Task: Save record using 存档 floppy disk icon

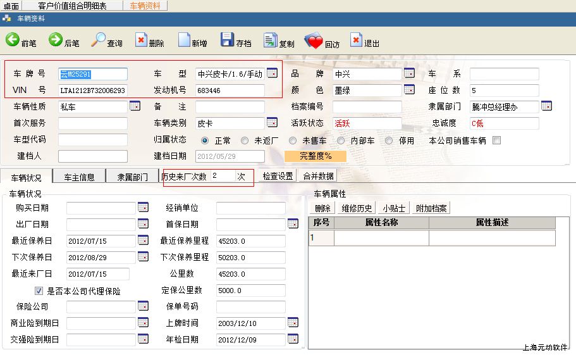Action: (x=227, y=41)
